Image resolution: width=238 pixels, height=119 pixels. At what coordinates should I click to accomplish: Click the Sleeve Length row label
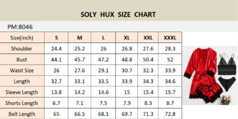(22, 92)
